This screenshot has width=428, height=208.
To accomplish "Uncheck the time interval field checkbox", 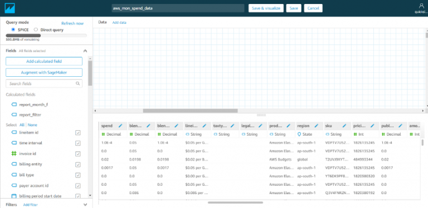I will 78,143.
